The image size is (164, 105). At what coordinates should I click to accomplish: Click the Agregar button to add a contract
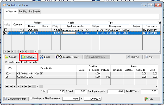11,57
